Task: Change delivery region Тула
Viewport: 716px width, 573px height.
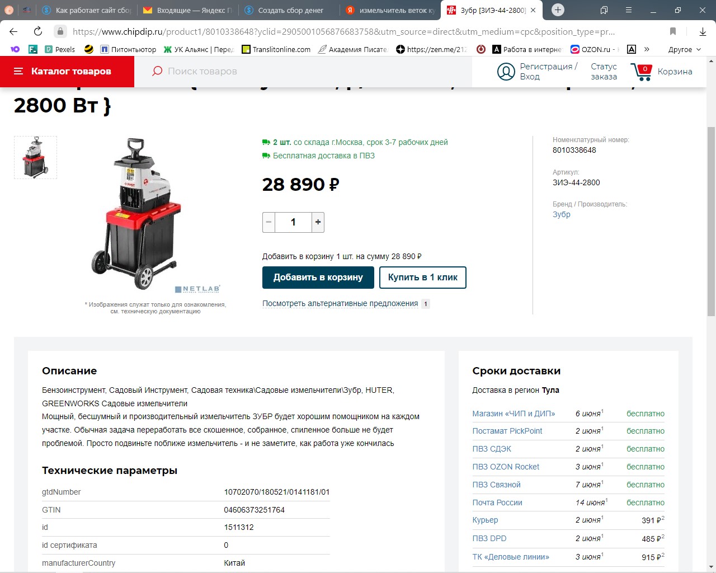Action: (550, 390)
